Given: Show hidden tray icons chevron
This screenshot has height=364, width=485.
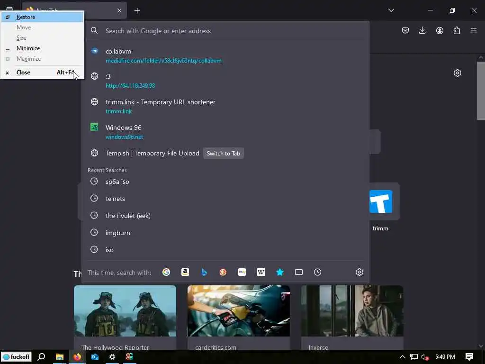Looking at the screenshot, I should click(x=402, y=357).
